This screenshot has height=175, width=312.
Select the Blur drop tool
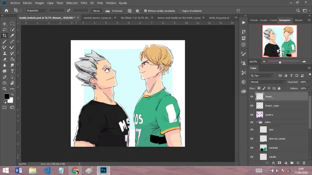[x=5, y=65]
